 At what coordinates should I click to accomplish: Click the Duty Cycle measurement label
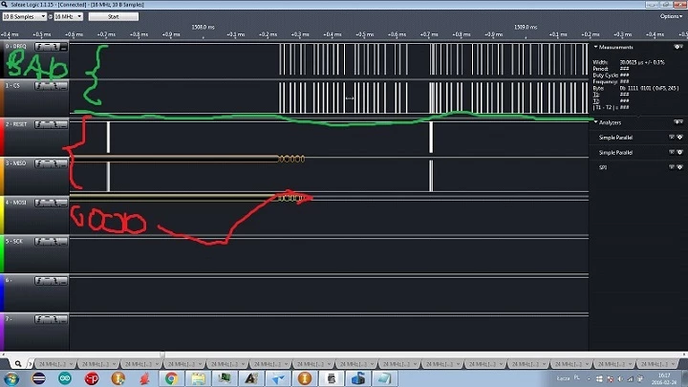pyautogui.click(x=606, y=75)
